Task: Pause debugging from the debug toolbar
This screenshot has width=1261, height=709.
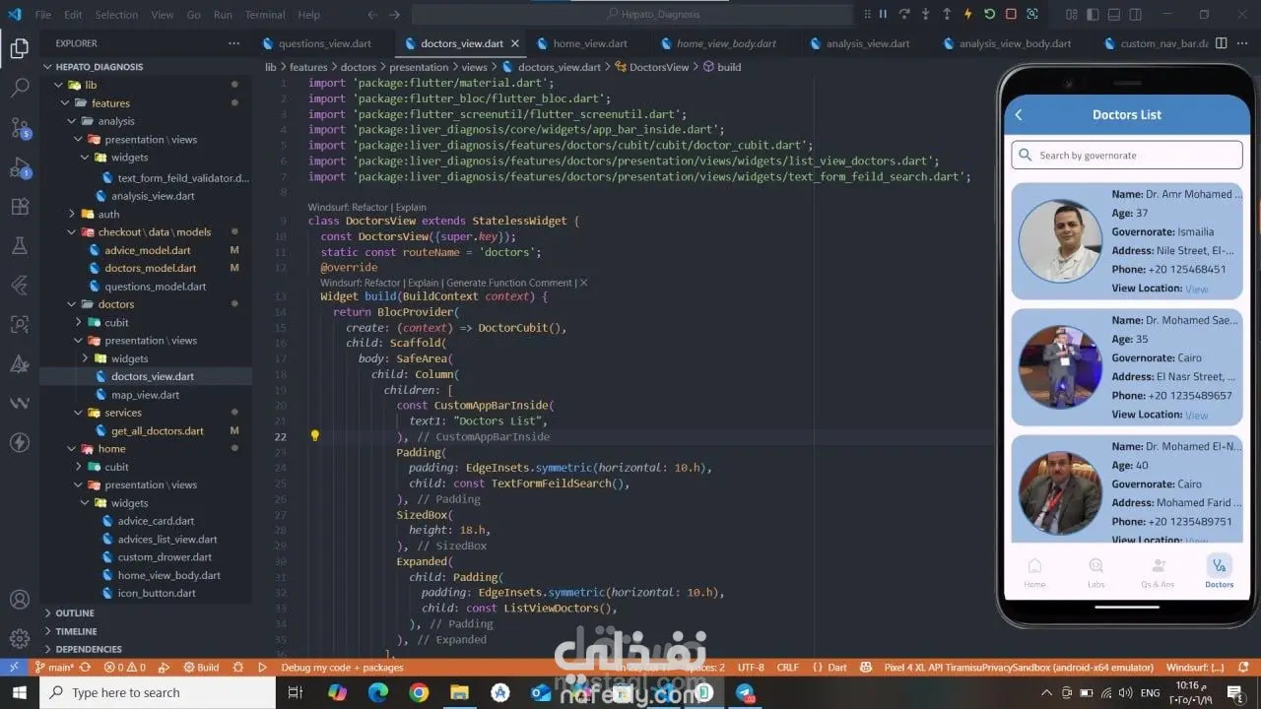Action: 883,15
